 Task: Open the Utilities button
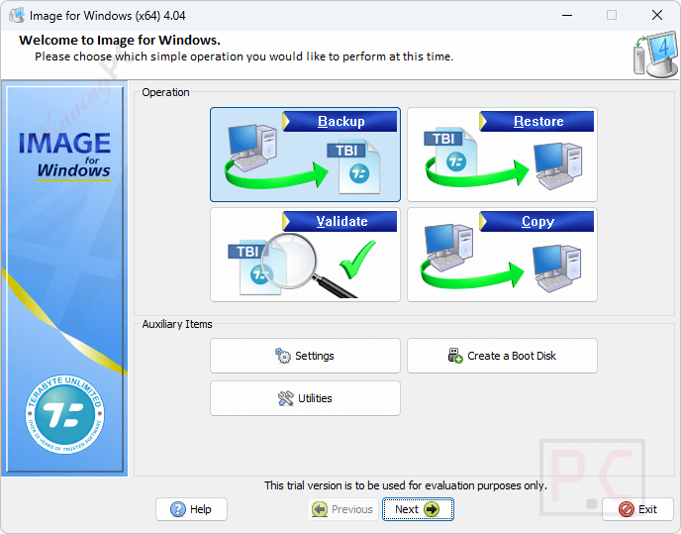click(x=305, y=398)
